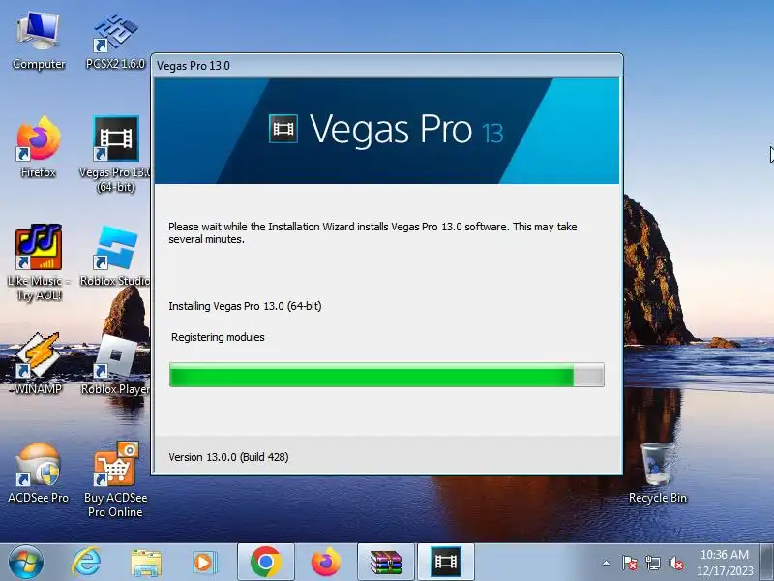Viewport: 774px width, 581px height.
Task: Click the "Registering modules" status text
Action: [218, 337]
